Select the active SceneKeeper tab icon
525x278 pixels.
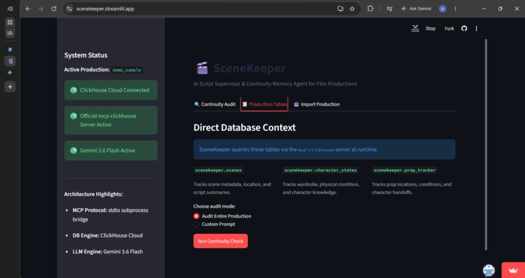tap(10, 61)
